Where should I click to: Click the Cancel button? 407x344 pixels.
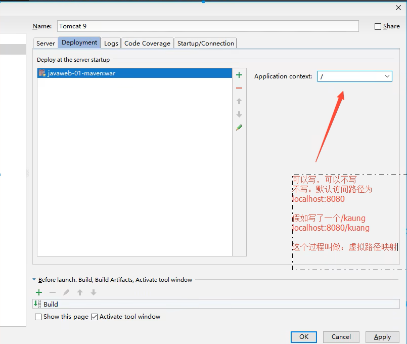coord(341,337)
